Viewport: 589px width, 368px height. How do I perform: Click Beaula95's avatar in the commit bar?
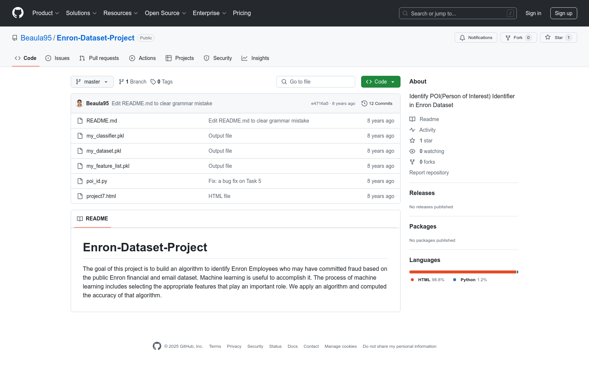click(80, 103)
